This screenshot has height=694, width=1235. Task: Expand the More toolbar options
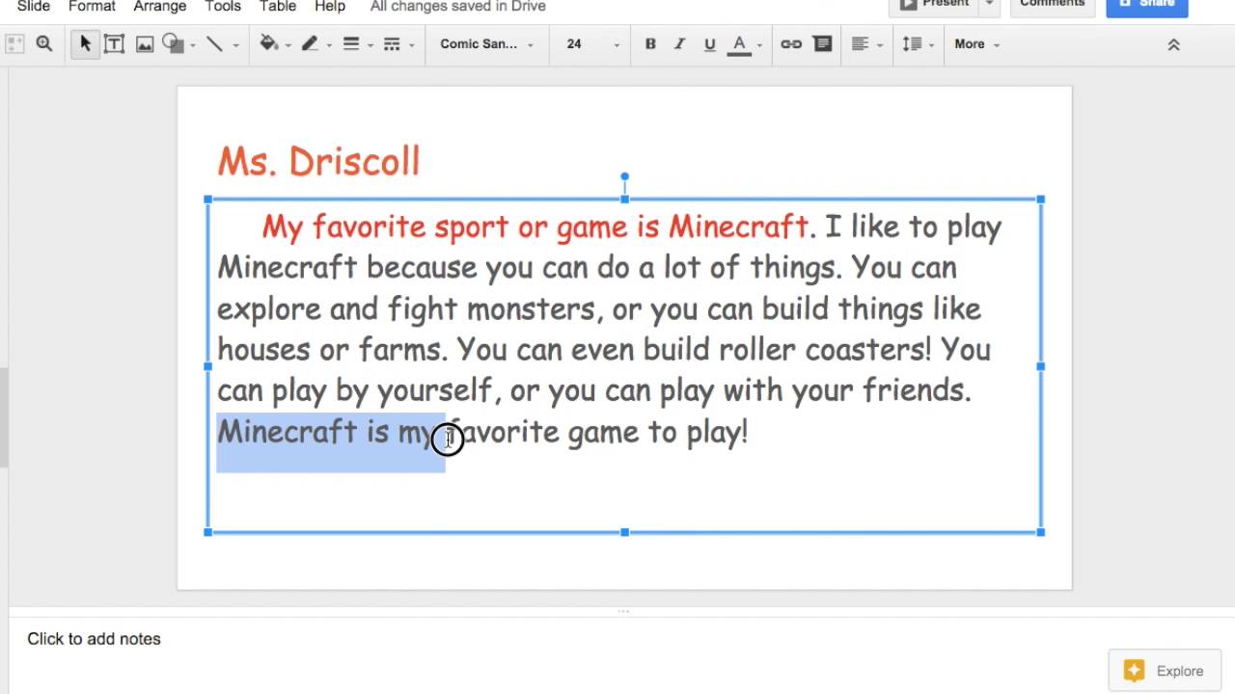pyautogui.click(x=976, y=43)
